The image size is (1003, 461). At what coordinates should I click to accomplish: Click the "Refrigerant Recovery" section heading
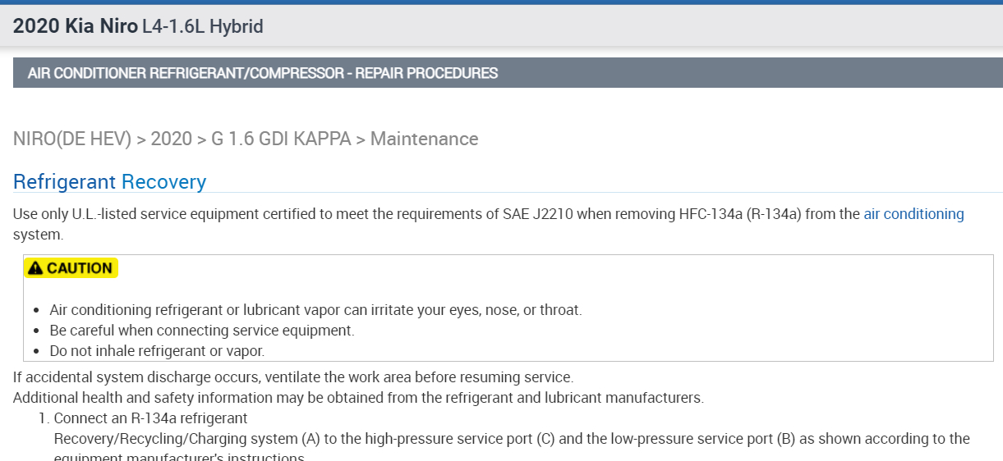[109, 181]
